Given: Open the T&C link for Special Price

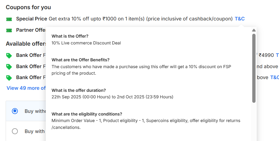Looking at the screenshot, I should 239,19.
